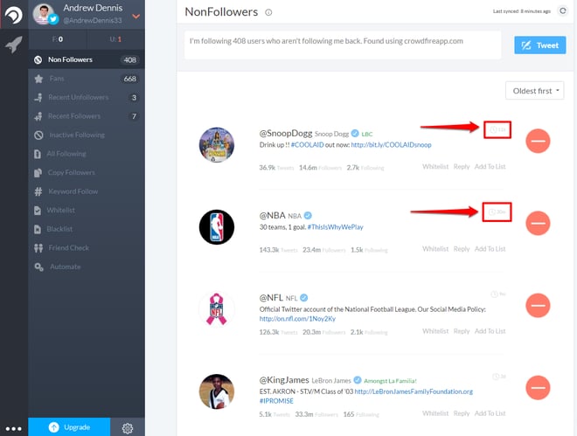Add @NBA to a list
The image size is (577, 436).
click(490, 249)
